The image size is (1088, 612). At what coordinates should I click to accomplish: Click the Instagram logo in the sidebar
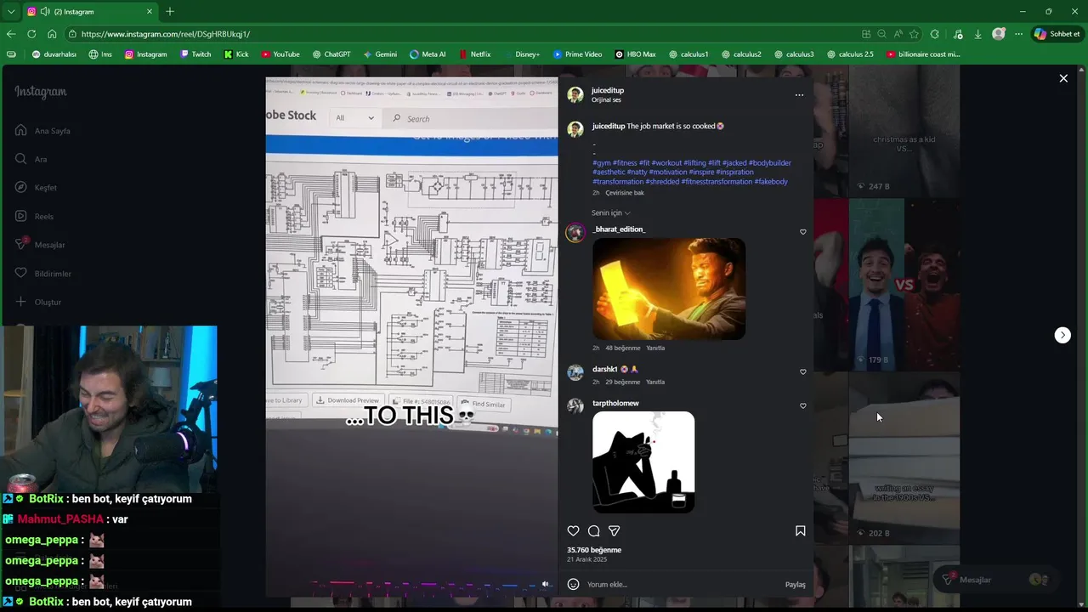point(40,92)
